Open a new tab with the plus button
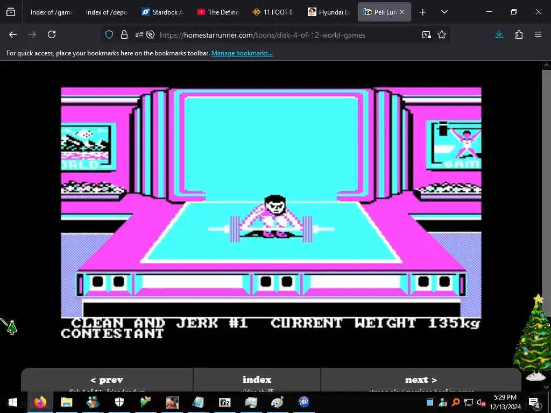Screen dimensions: 551x413 pos(423,12)
